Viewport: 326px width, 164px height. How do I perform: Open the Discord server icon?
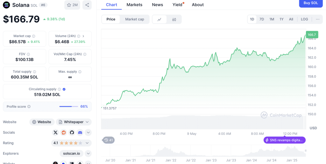click(80, 133)
